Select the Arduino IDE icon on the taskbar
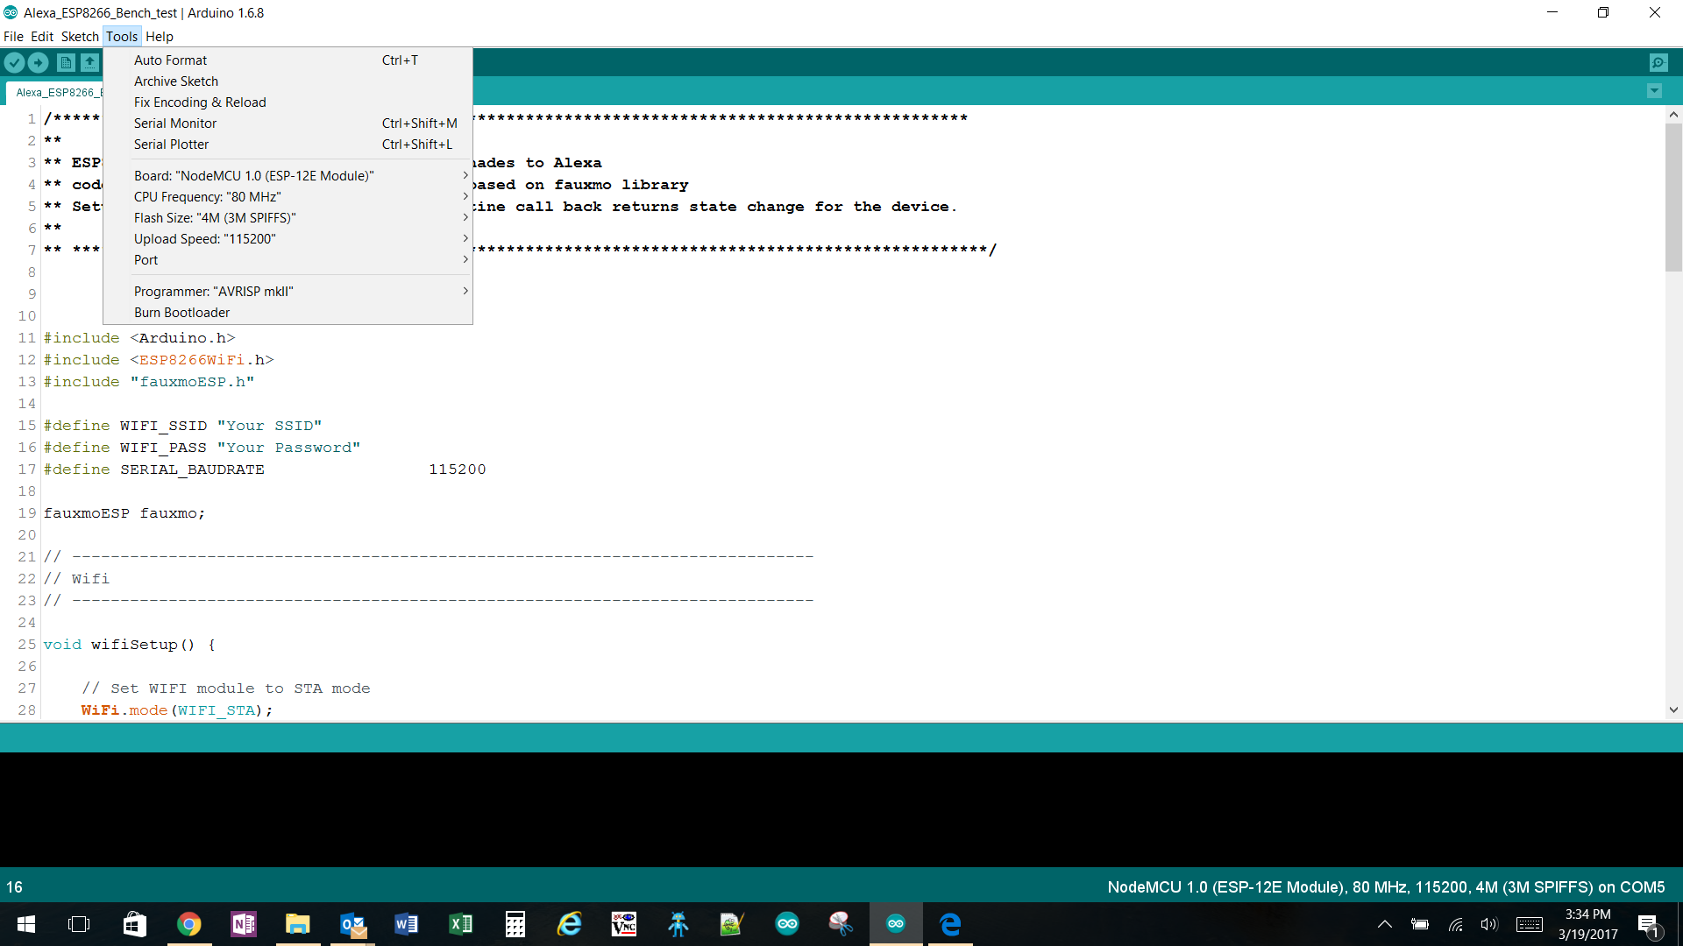The height and width of the screenshot is (946, 1683). pos(895,923)
